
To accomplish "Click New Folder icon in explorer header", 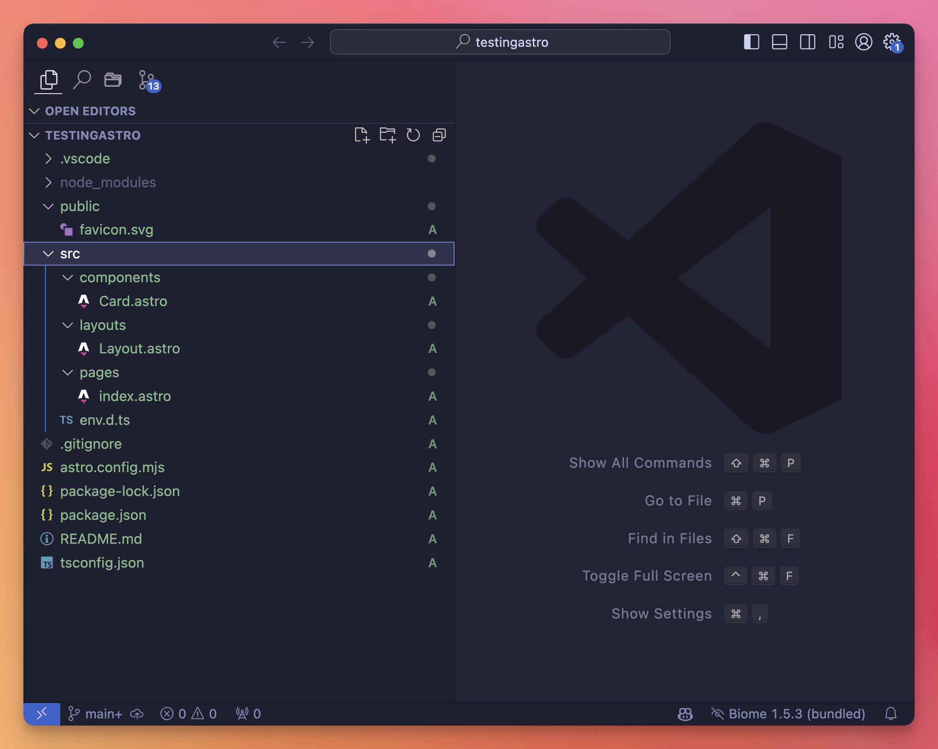I will 387,135.
